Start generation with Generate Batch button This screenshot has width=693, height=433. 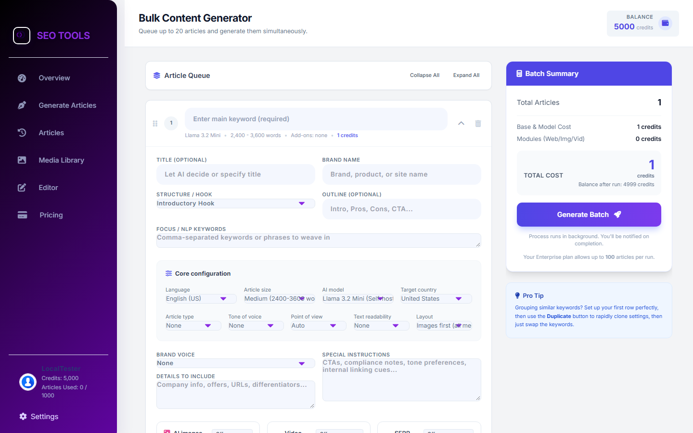tap(589, 215)
